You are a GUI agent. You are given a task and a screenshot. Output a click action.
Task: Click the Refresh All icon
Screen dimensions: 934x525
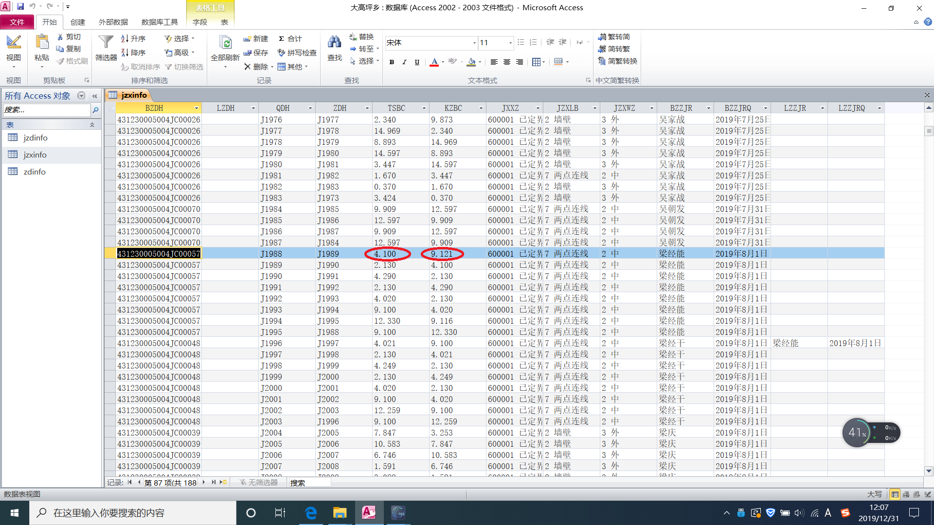pos(225,44)
